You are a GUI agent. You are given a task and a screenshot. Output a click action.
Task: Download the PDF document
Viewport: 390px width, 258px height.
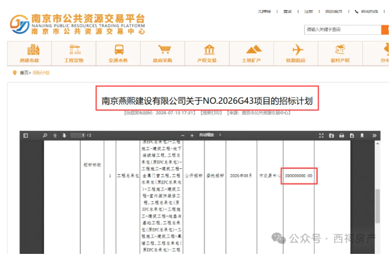pos(352,135)
